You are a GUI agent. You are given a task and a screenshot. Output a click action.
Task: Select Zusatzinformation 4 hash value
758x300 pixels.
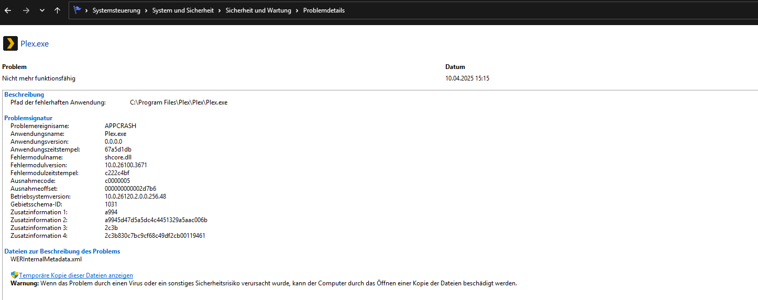155,236
